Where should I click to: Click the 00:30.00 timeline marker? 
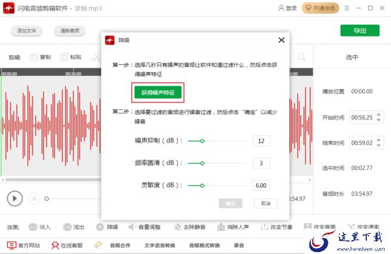[73, 74]
